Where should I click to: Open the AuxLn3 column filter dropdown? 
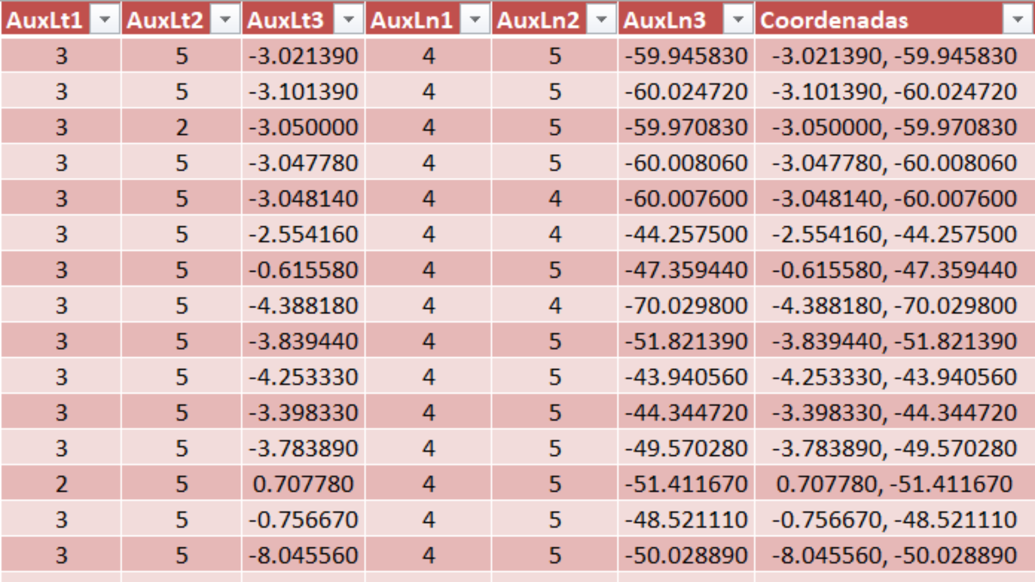[x=738, y=20]
